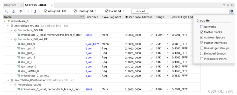Click the Slave Segment column header
Image resolution: width=237 pixels, height=95 pixels.
coord(112,17)
